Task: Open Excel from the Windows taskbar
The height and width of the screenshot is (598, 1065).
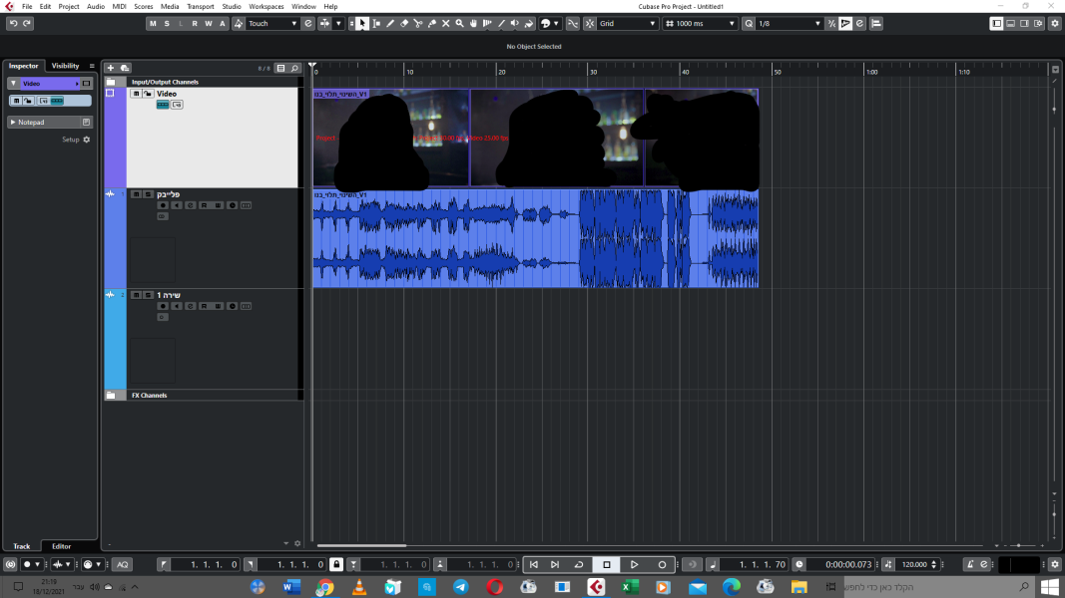Action: click(x=630, y=587)
